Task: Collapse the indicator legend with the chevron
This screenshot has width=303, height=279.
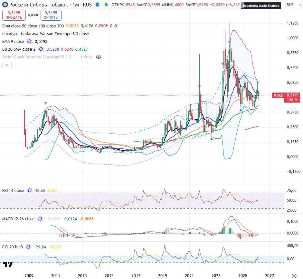Action: (x=7, y=65)
